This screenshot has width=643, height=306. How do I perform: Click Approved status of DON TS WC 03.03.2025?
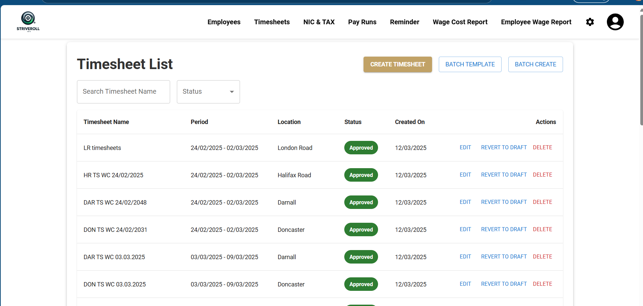tap(361, 284)
